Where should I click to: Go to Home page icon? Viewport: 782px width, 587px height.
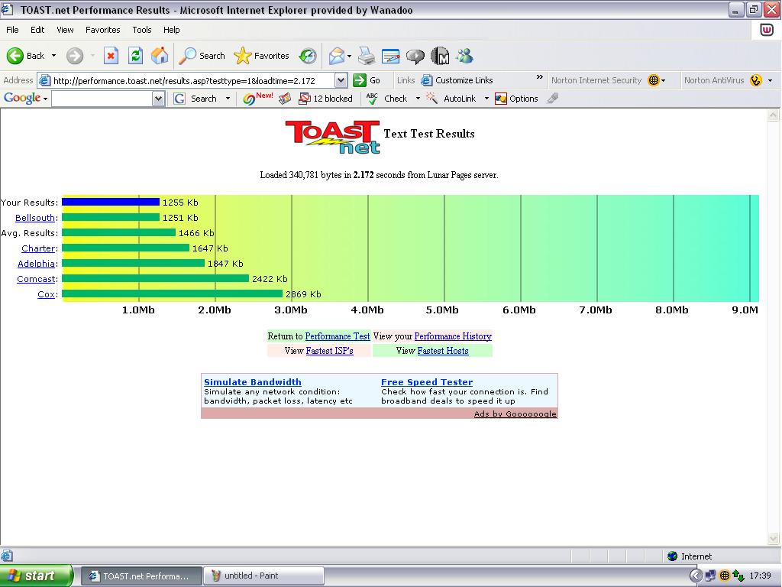point(160,56)
